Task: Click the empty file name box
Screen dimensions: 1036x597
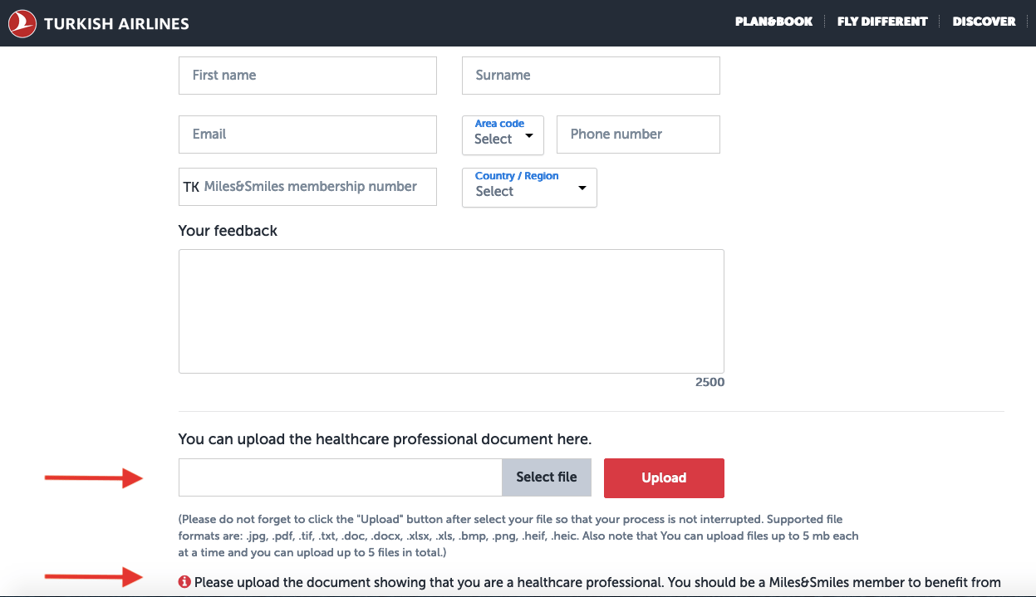Action: 340,477
